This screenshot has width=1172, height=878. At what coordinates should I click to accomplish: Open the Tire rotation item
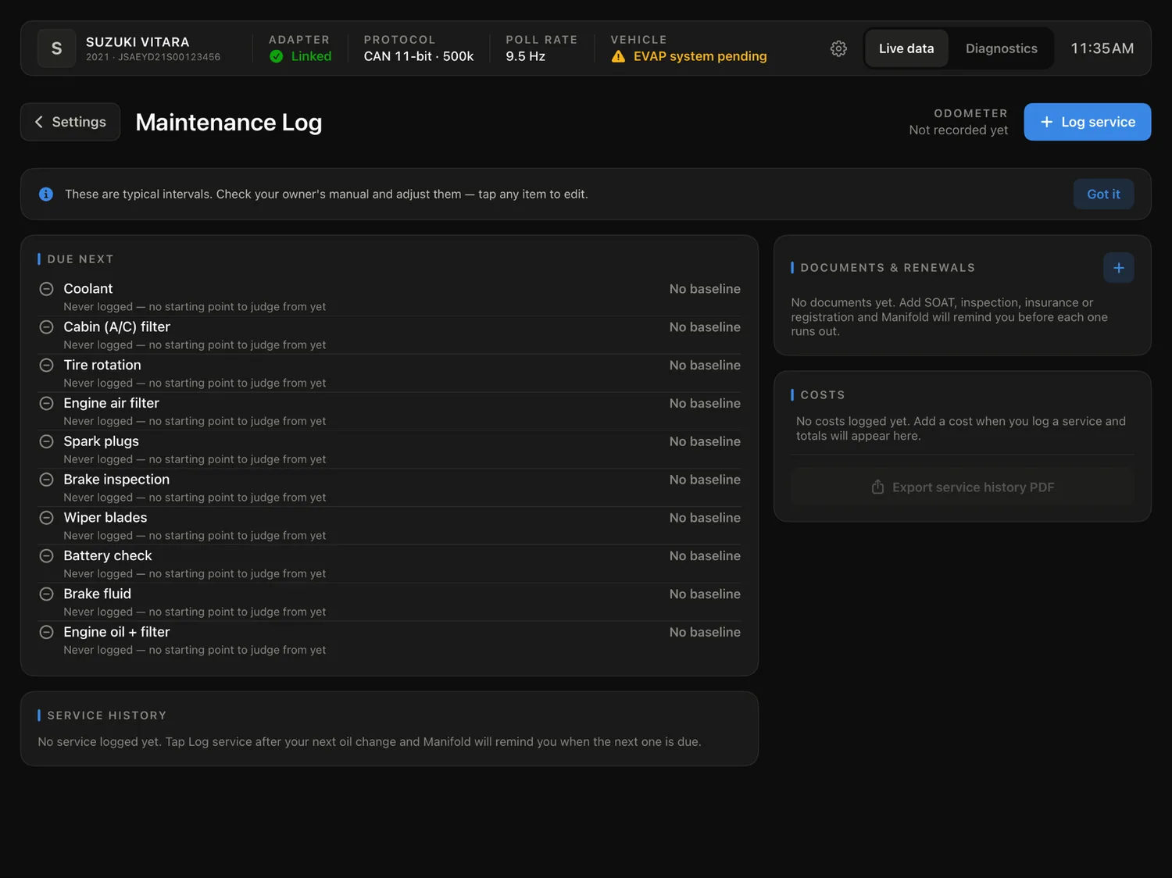tap(390, 373)
